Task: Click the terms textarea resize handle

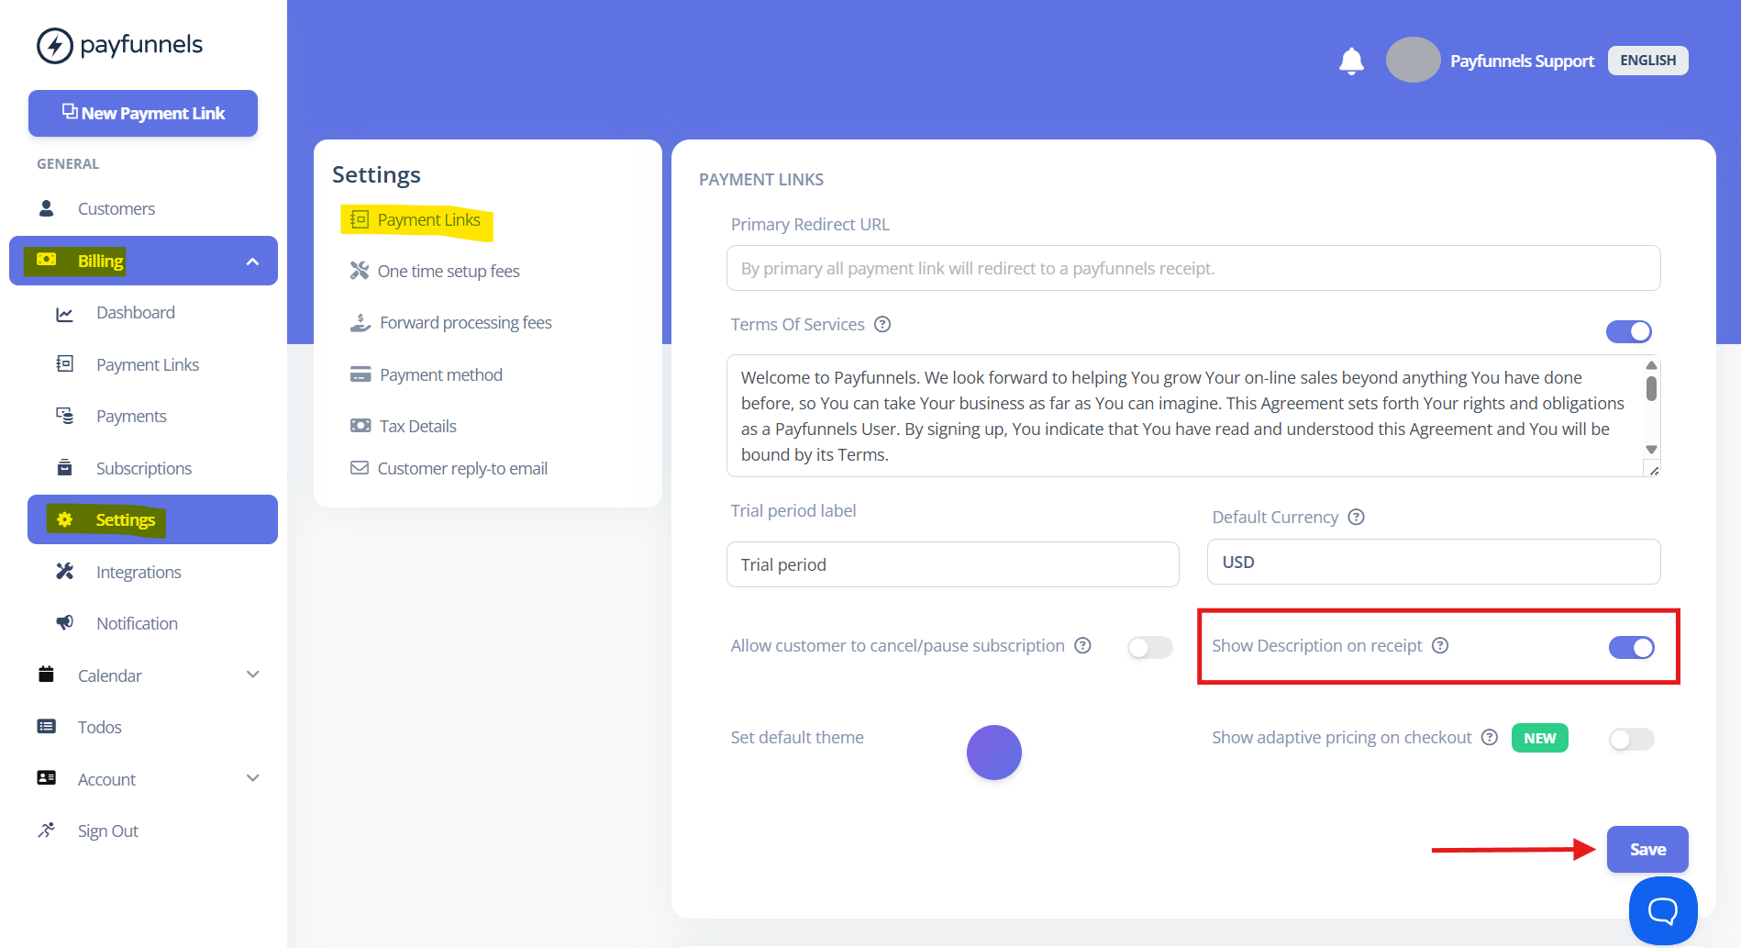Action: (1653, 470)
